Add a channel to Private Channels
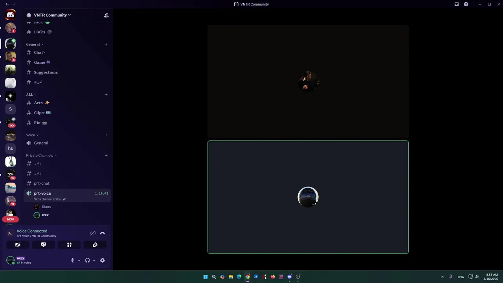 coord(106,156)
